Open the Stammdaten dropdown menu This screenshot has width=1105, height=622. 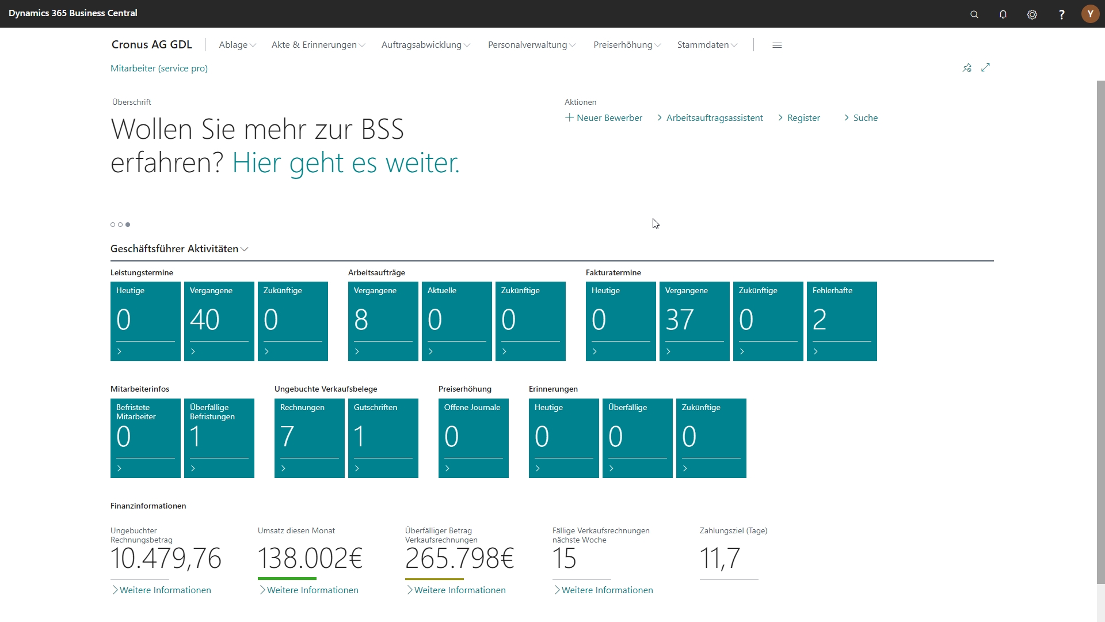[707, 45]
